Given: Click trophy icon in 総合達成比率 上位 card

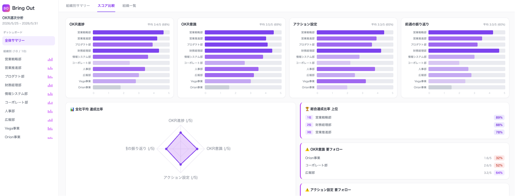Looking at the screenshot, I should click(307, 109).
